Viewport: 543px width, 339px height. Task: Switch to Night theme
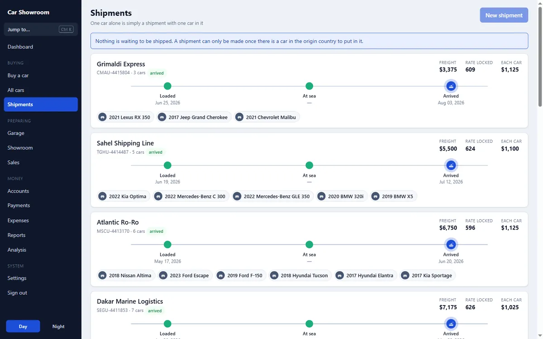coord(58,326)
